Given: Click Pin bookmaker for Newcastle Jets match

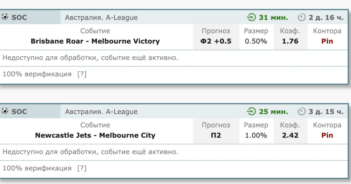Looking at the screenshot, I should pos(327,136).
